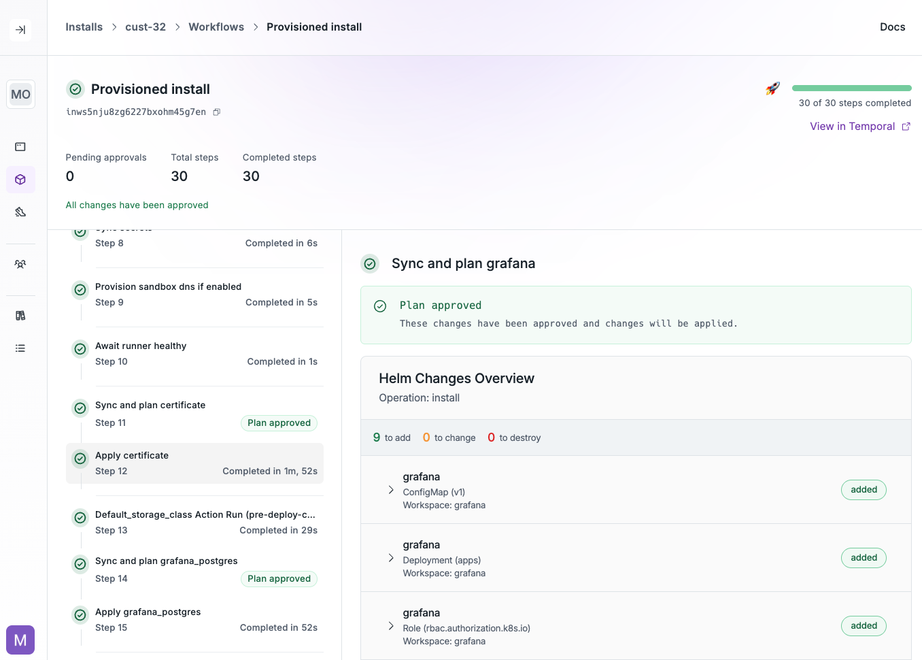The image size is (922, 660).
Task: Collapse the left navigation sidebar
Action: tap(20, 30)
